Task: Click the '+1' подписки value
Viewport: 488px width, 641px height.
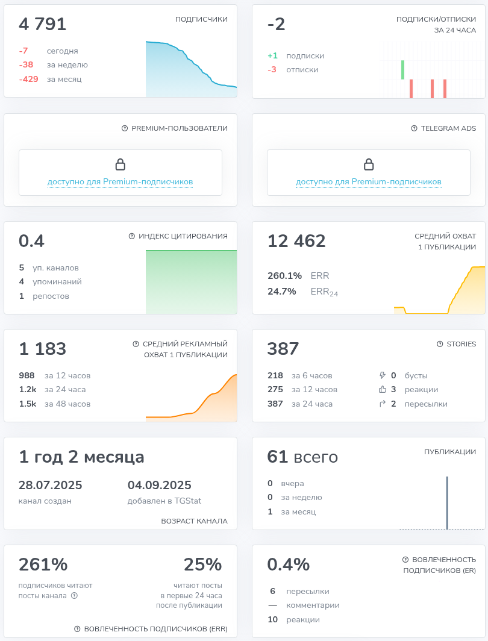Action: [272, 55]
